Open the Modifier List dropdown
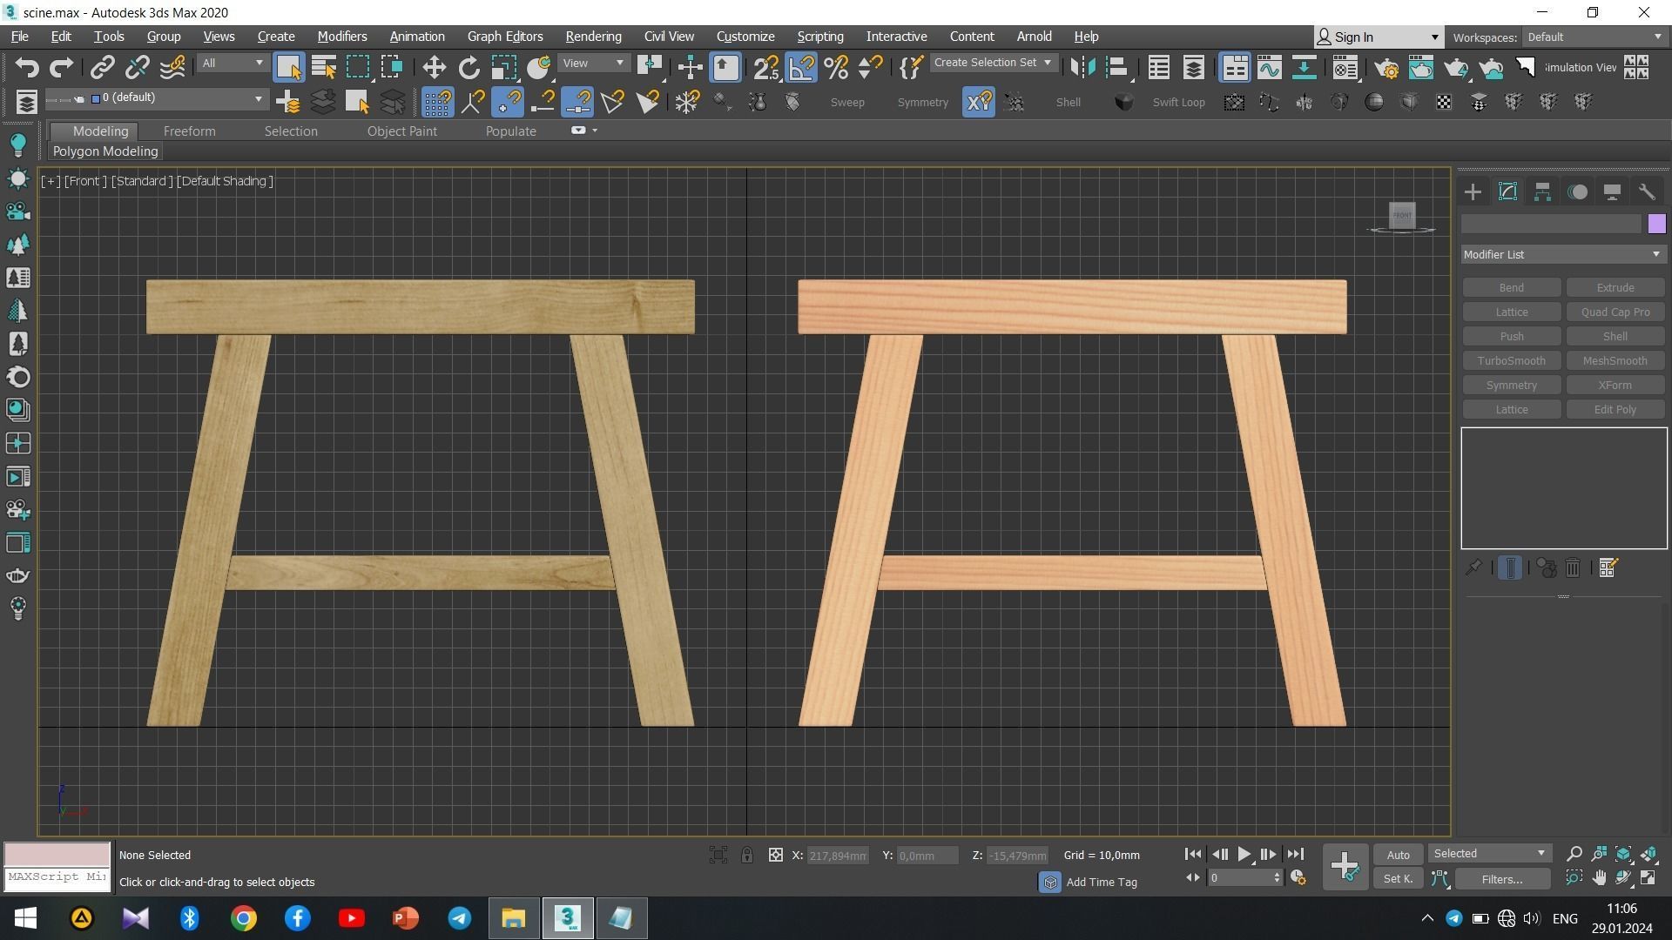 coord(1562,254)
